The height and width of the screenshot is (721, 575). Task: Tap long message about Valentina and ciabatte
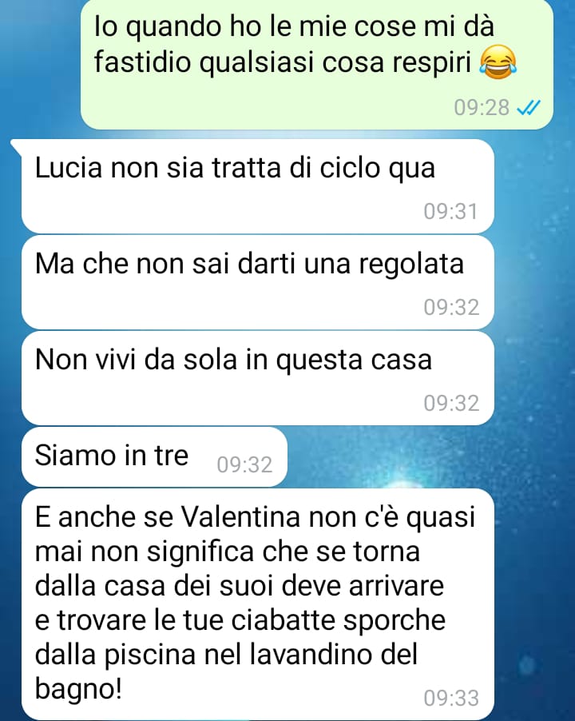[x=258, y=604]
